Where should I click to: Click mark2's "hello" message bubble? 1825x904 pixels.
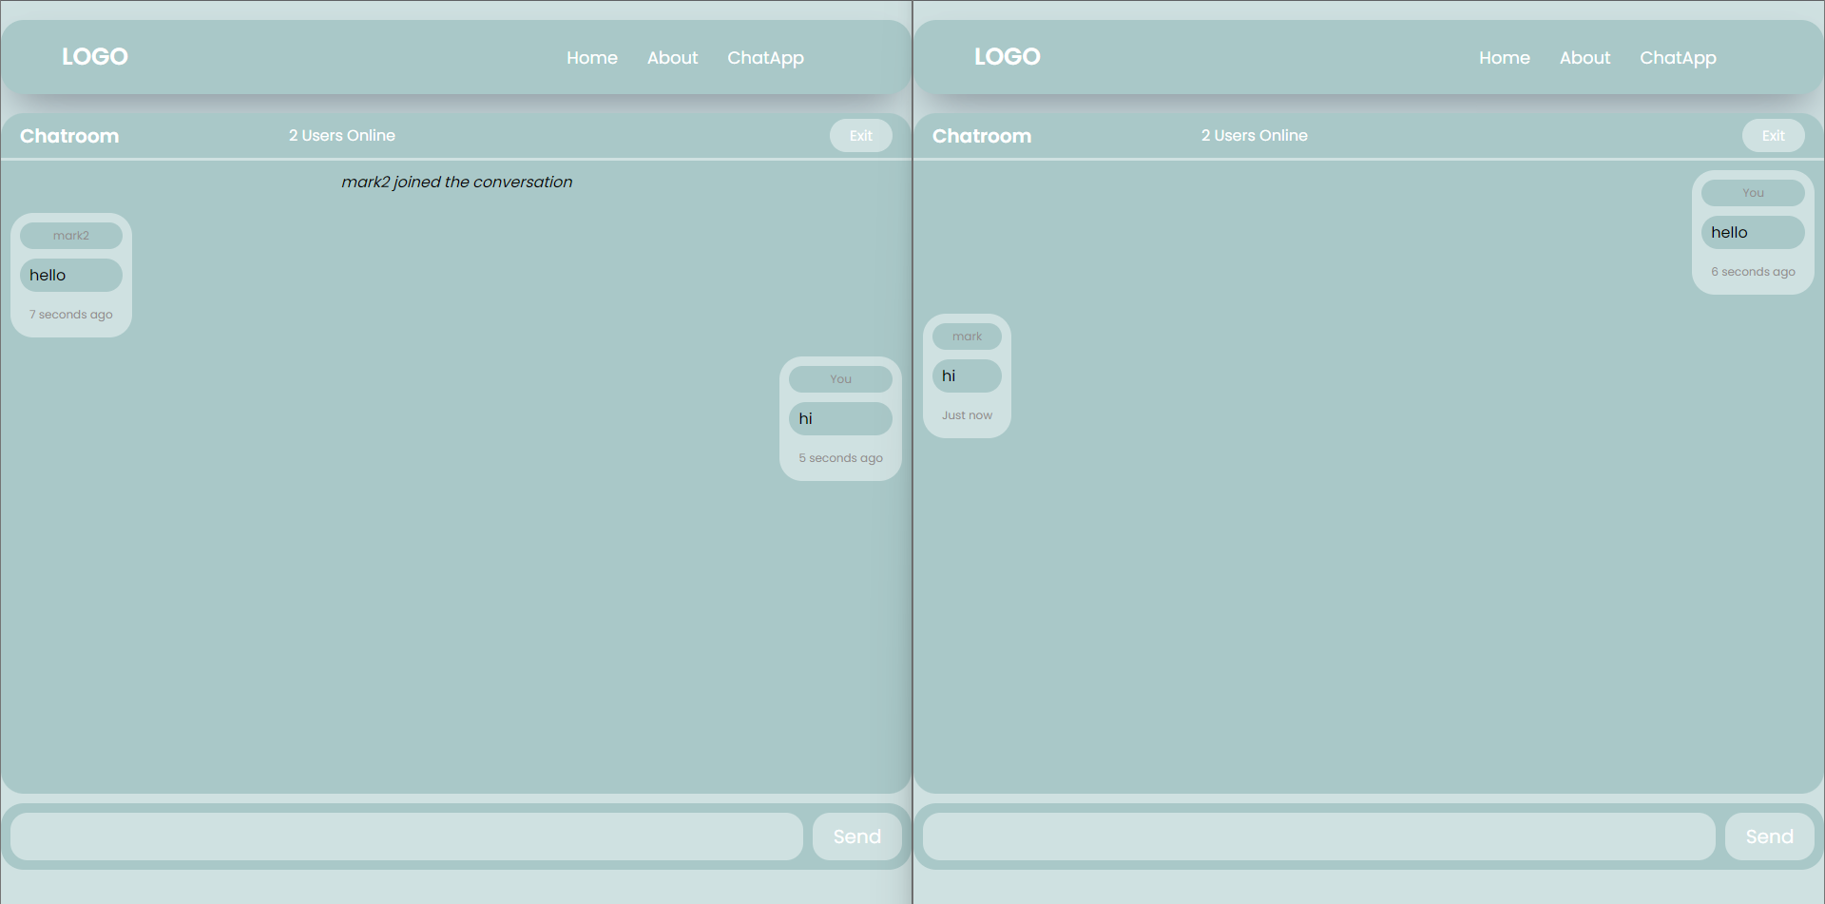point(71,276)
